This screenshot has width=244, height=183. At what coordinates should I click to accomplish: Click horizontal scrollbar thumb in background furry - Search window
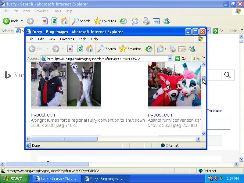point(47,164)
